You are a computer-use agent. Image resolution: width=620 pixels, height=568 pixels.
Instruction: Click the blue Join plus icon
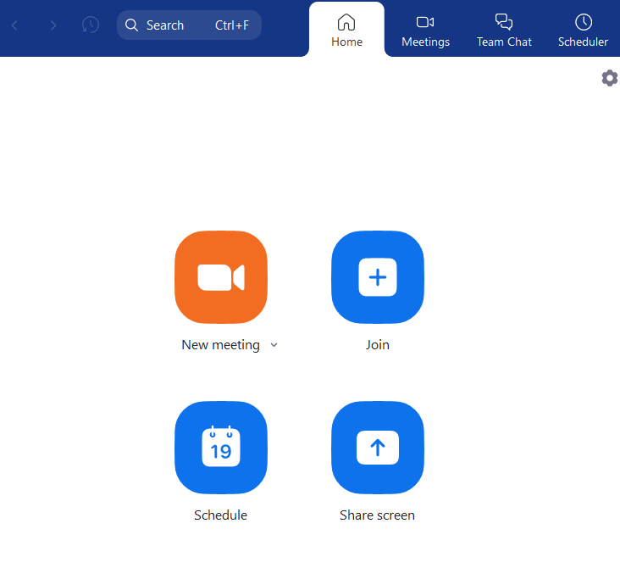[x=378, y=277]
